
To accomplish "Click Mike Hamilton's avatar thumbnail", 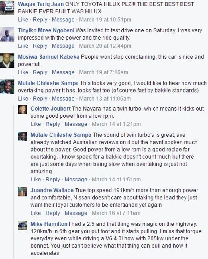I will coord(22,225).
